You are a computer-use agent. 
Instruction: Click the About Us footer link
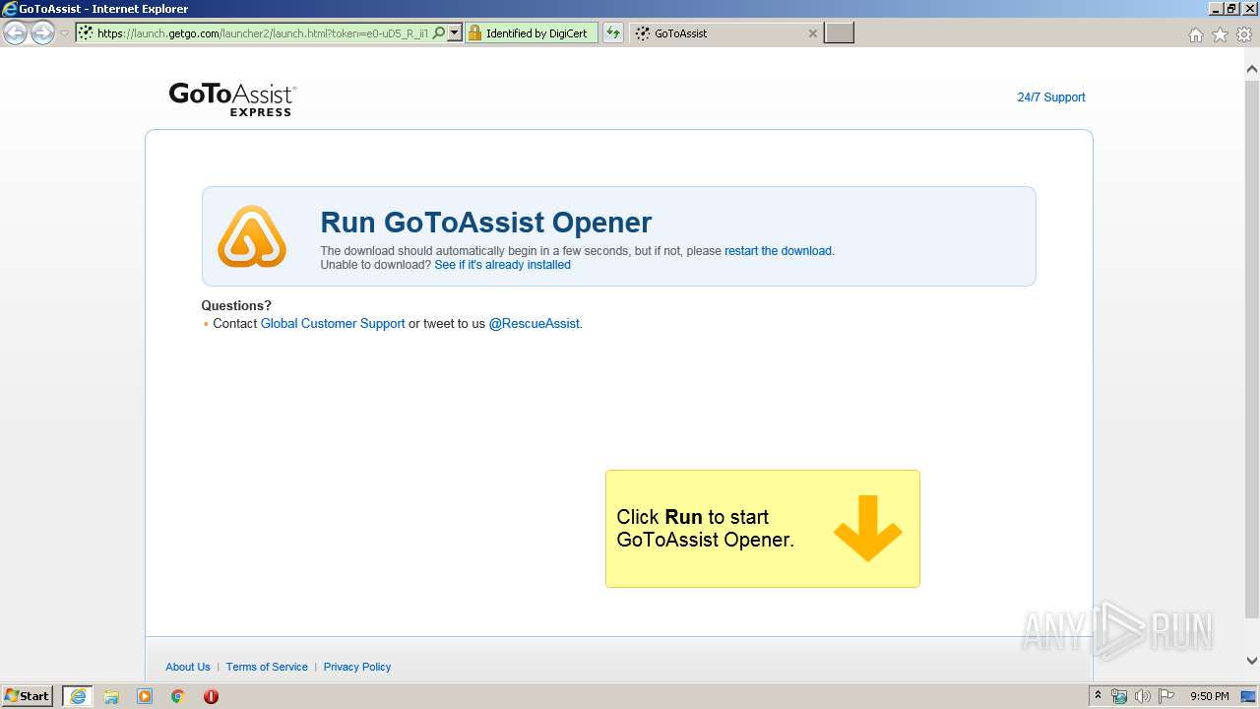point(188,667)
